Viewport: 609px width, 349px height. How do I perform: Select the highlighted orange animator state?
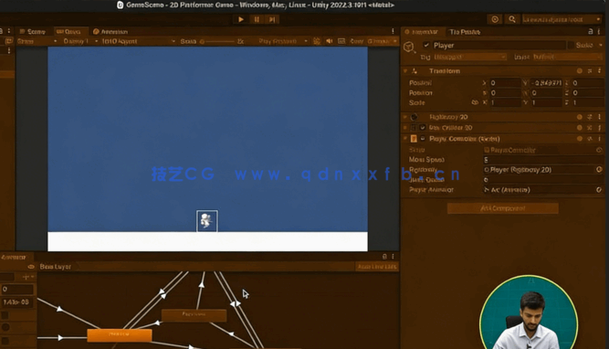click(x=120, y=334)
